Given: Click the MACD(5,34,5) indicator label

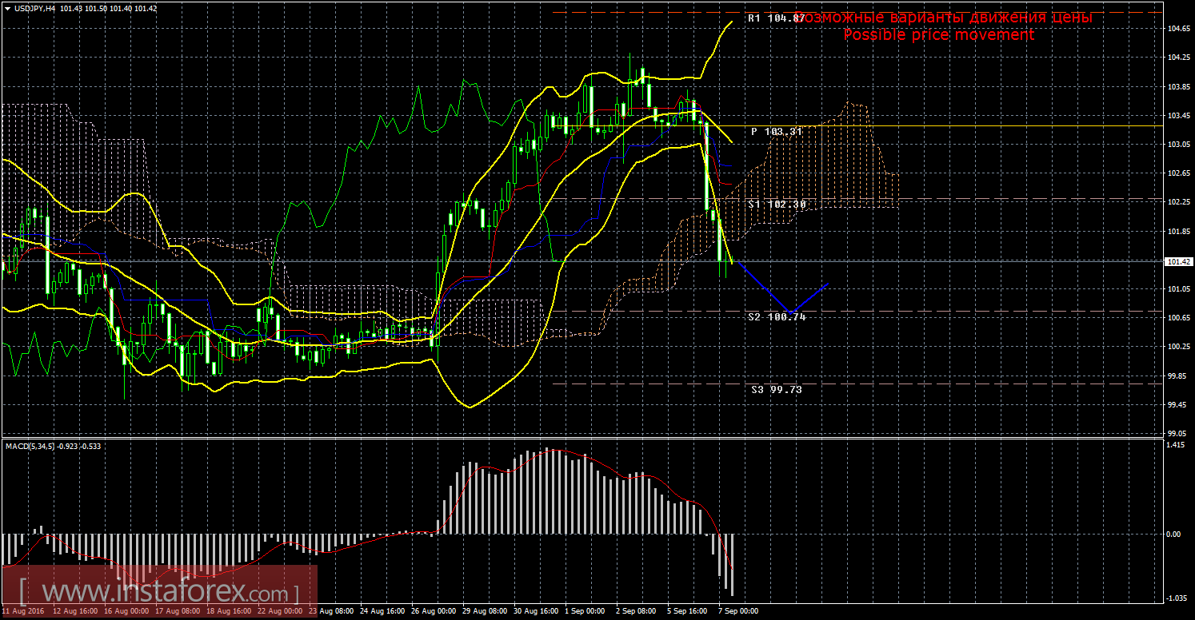Looking at the screenshot, I should tap(30, 446).
